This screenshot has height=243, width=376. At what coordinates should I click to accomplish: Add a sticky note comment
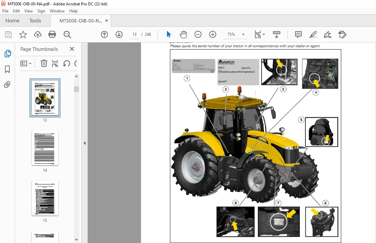point(298,34)
